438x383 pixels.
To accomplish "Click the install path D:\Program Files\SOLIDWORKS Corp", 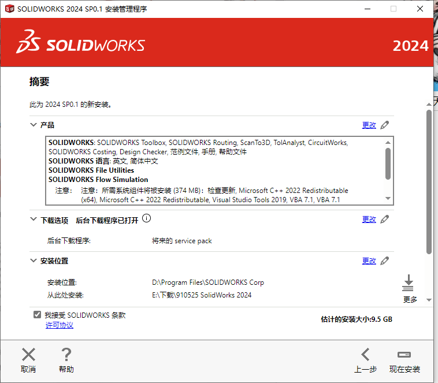I will tap(208, 282).
